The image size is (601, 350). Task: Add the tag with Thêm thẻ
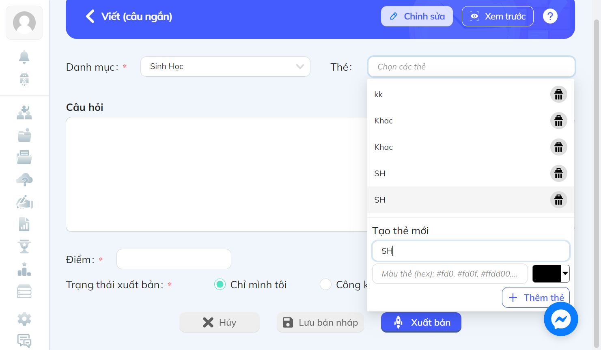click(x=536, y=298)
